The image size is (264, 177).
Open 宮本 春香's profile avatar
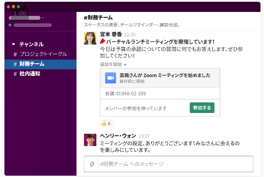(90, 38)
